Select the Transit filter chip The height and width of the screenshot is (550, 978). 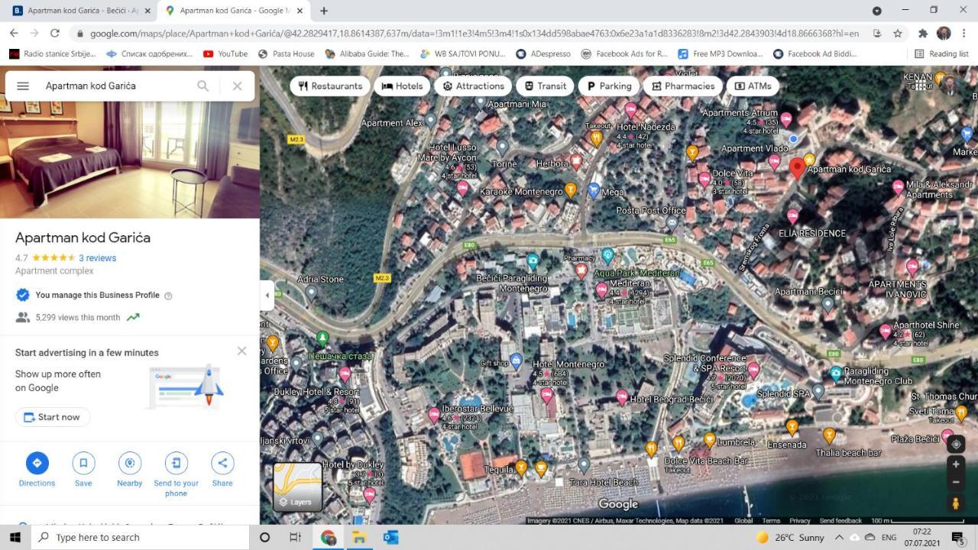545,86
